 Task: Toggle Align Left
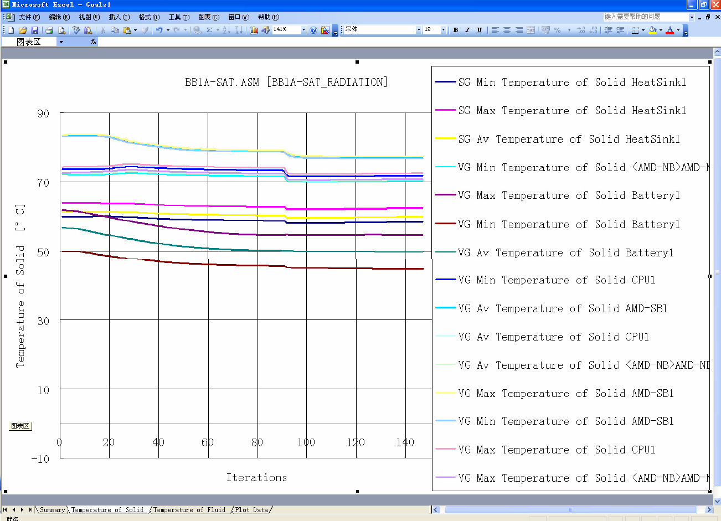[495, 30]
